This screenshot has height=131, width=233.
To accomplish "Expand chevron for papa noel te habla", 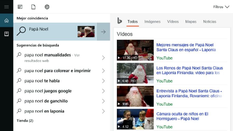I will [103, 81].
